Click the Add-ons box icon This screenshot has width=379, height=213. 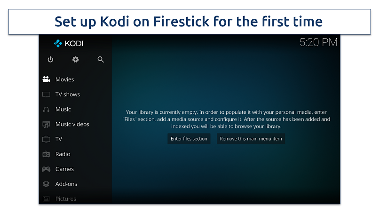click(46, 184)
